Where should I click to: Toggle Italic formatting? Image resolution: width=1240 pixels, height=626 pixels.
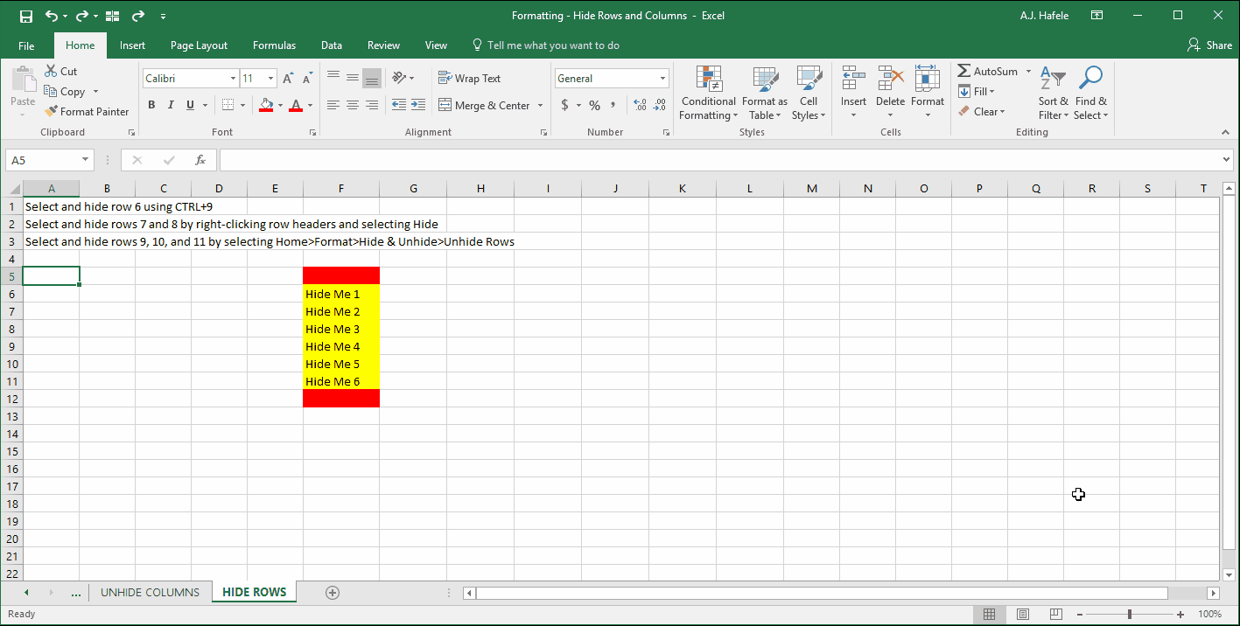(171, 105)
